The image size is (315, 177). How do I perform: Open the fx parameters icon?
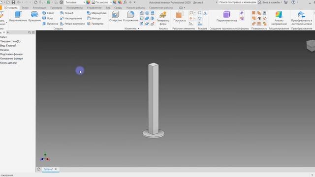(125, 2)
